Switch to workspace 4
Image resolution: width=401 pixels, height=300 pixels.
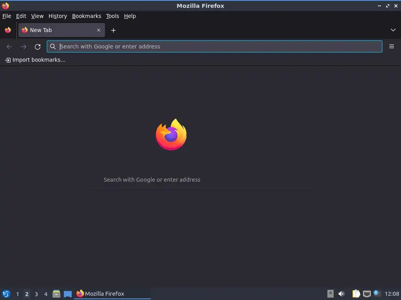coord(46,294)
